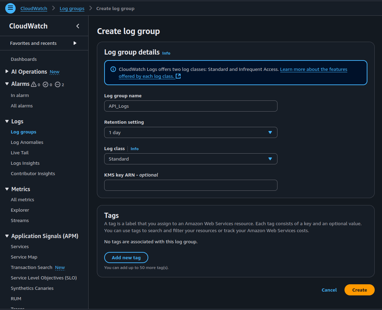Collapse the Metrics sidebar section

[x=7, y=189]
